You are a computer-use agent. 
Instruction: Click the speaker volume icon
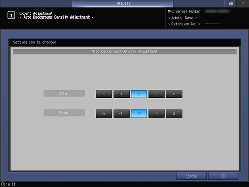(x=231, y=3)
